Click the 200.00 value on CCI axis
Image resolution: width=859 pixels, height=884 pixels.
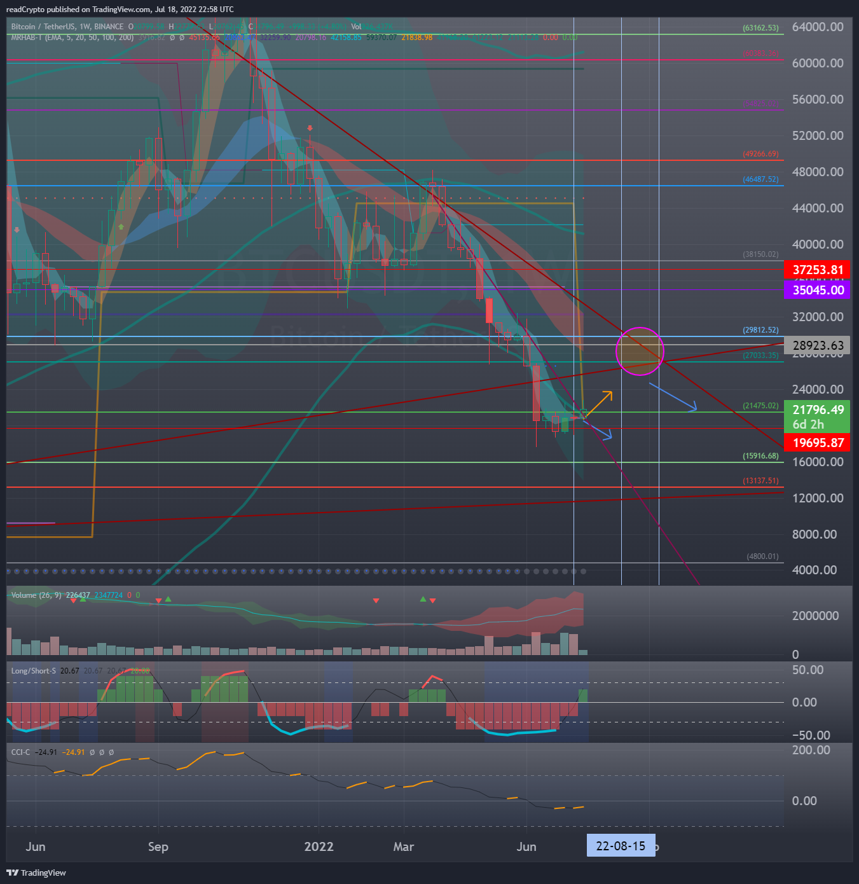point(811,750)
